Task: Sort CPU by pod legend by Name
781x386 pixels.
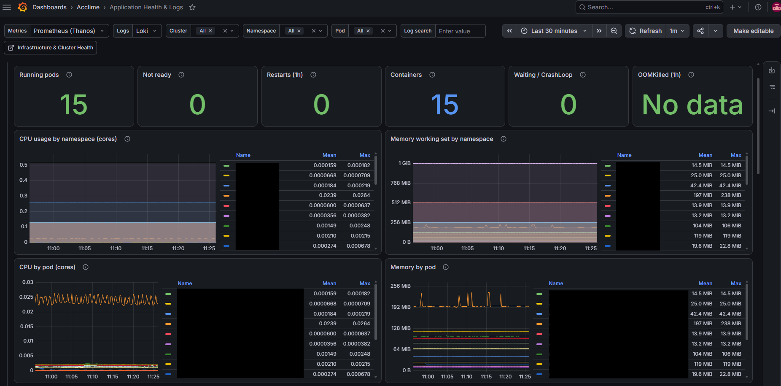Action: [185, 283]
